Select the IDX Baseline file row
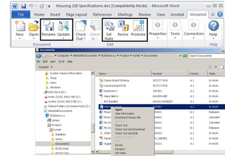Screen dimensions: 225x156 162,102
